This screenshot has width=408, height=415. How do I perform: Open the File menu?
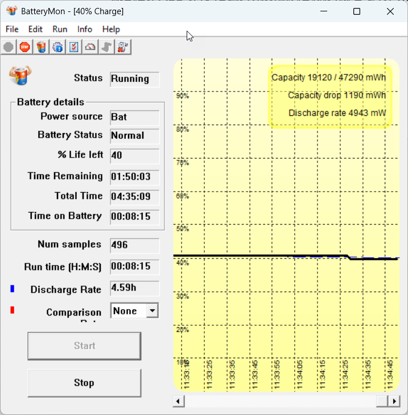coord(12,29)
